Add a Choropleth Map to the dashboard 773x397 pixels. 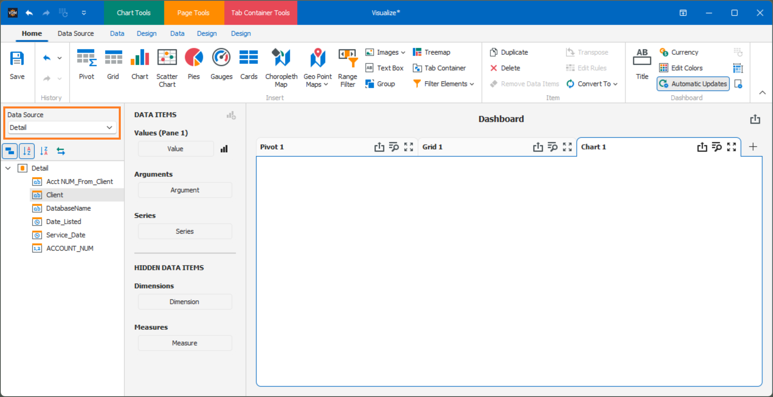(281, 67)
